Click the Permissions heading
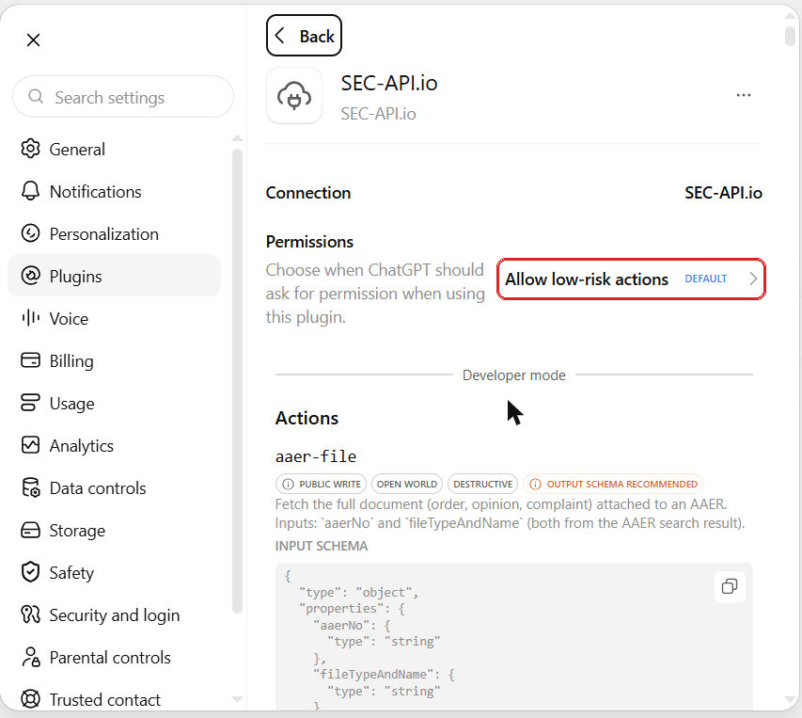Image resolution: width=802 pixels, height=718 pixels. click(309, 242)
